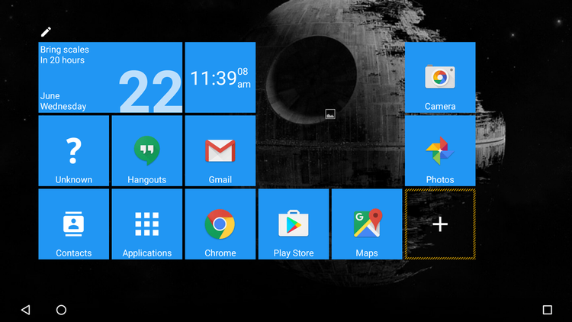The height and width of the screenshot is (322, 572).
Task: Open Google Maps tile
Action: (x=367, y=224)
